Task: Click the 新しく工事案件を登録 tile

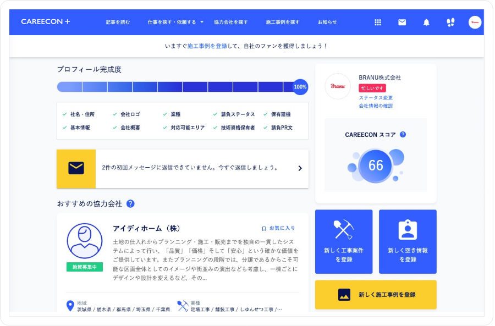Action: 343,241
